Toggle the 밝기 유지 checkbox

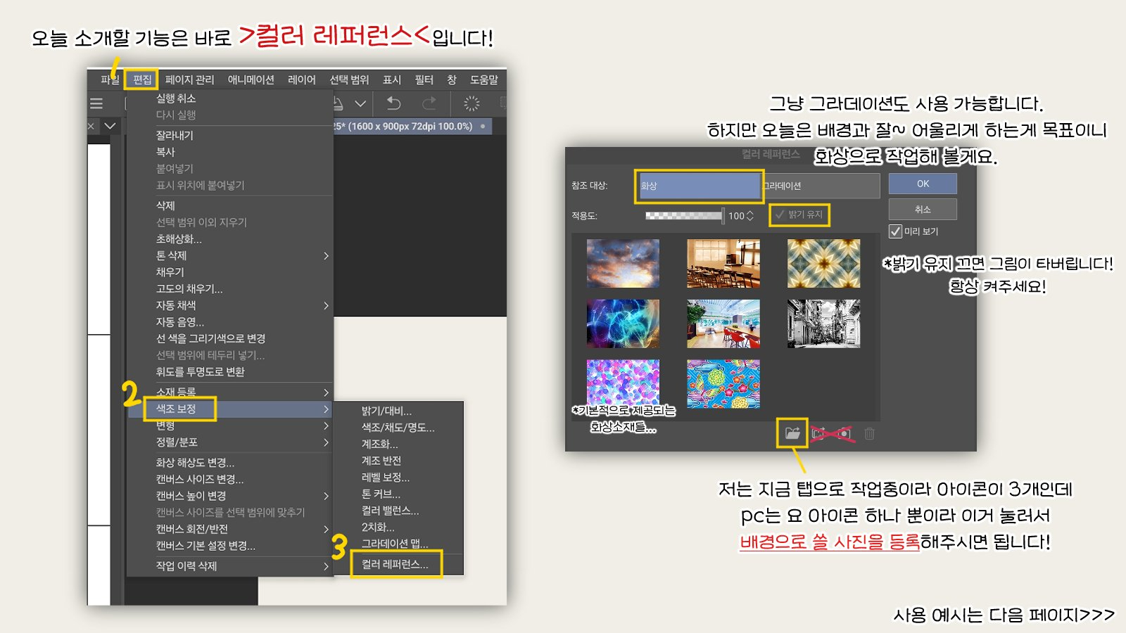tap(780, 215)
